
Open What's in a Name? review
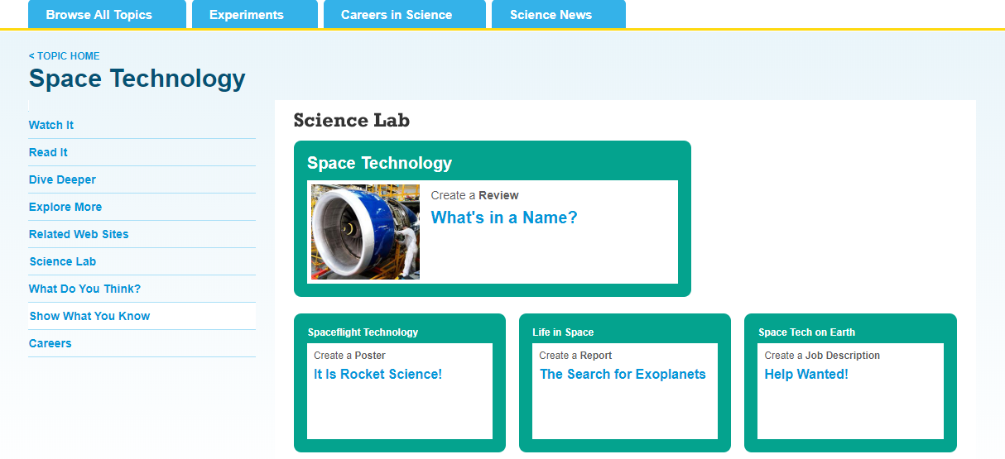pos(504,218)
